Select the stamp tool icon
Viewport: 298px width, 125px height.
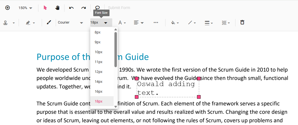point(5,23)
